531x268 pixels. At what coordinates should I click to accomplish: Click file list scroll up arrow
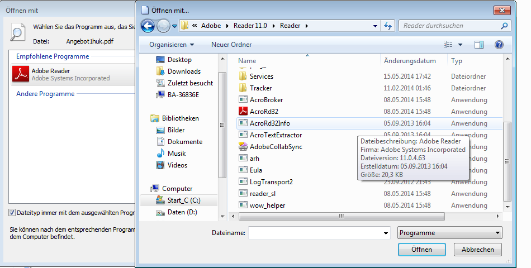pyautogui.click(x=508, y=59)
